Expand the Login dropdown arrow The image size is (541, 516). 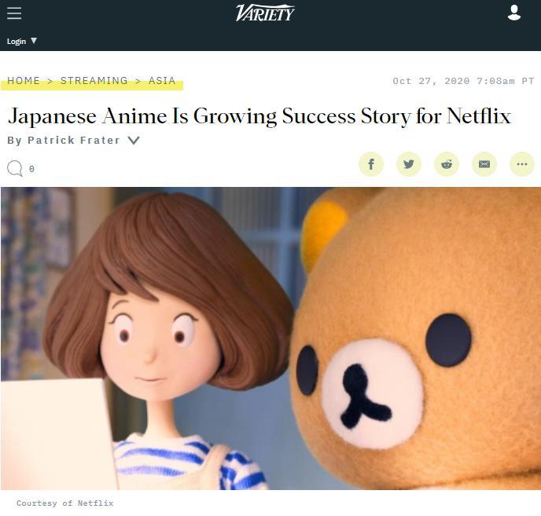34,41
